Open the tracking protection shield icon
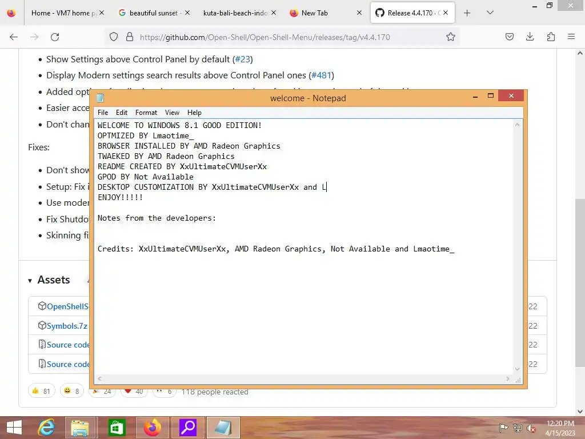The height and width of the screenshot is (439, 585). click(114, 37)
